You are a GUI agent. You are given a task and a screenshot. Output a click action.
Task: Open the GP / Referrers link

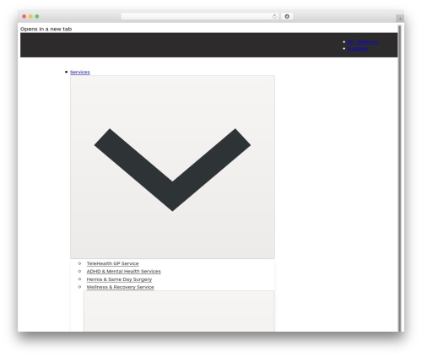363,42
